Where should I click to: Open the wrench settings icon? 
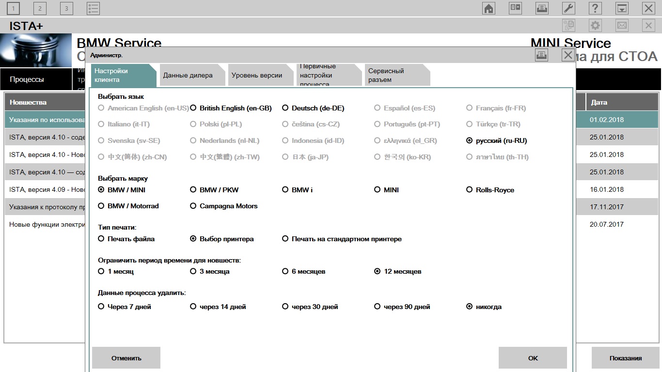point(568,8)
